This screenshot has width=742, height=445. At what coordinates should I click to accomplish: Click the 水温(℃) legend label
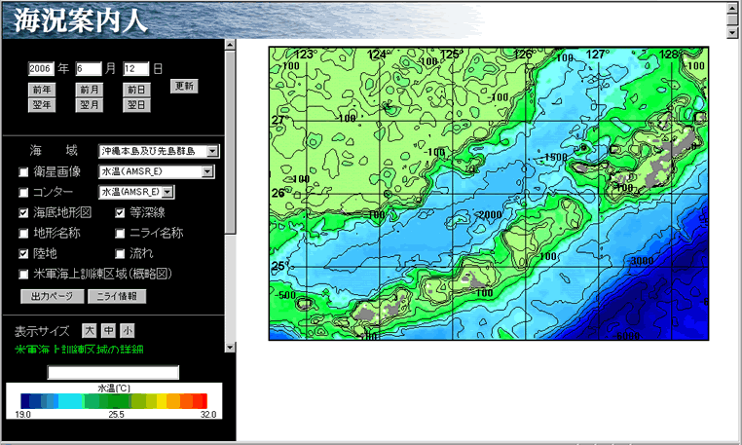pos(114,389)
